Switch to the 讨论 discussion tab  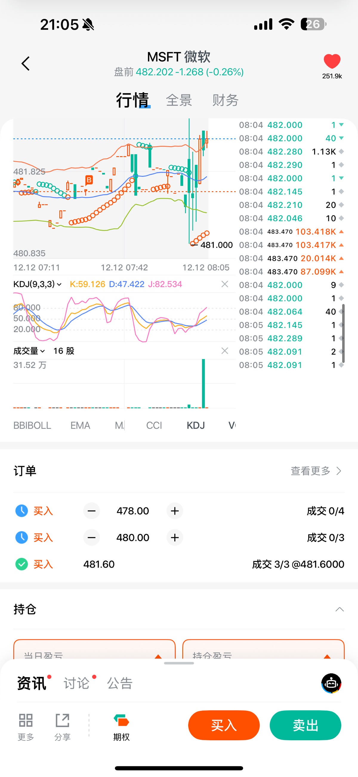pyautogui.click(x=77, y=683)
